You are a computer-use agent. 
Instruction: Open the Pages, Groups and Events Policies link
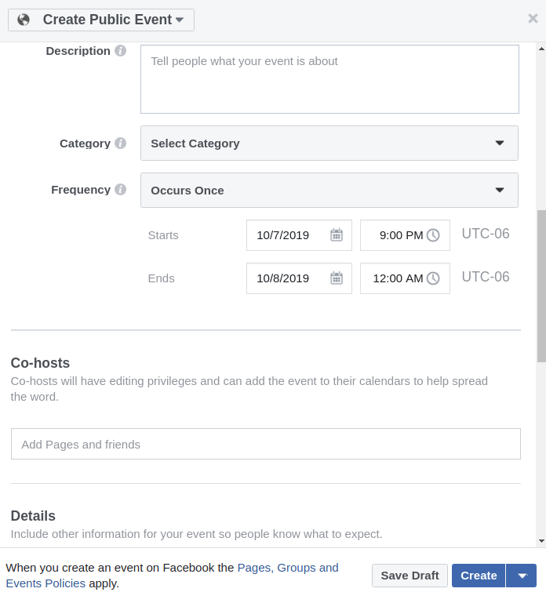pos(287,568)
